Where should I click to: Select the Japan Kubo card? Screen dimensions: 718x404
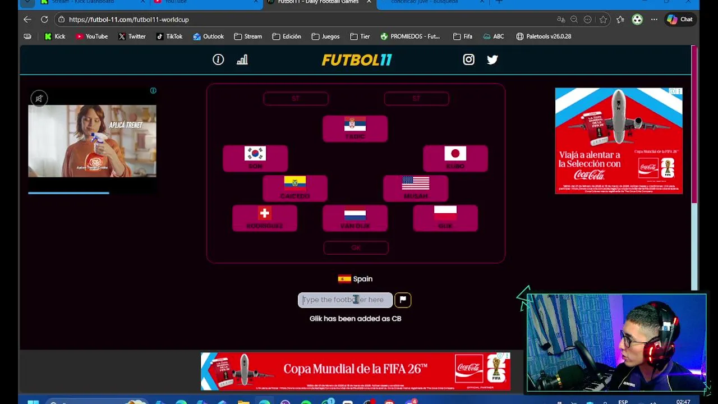coord(455,158)
